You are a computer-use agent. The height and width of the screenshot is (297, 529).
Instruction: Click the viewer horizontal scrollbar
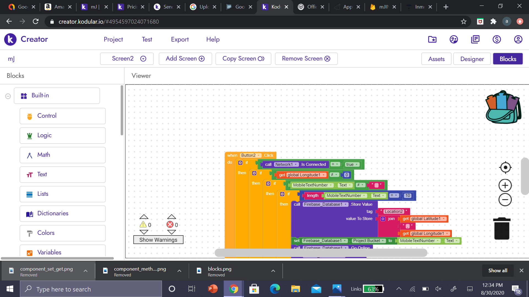[321, 252]
